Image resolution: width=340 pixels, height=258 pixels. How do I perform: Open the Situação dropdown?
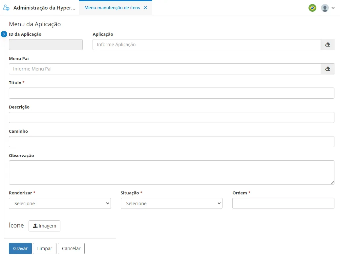coord(172,203)
